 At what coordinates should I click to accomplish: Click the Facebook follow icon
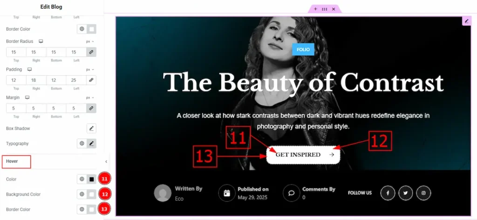click(388, 193)
